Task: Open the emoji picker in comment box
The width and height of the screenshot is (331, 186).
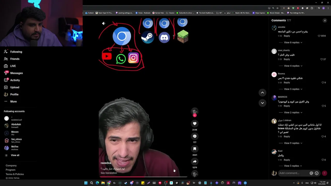Action: [317, 173]
